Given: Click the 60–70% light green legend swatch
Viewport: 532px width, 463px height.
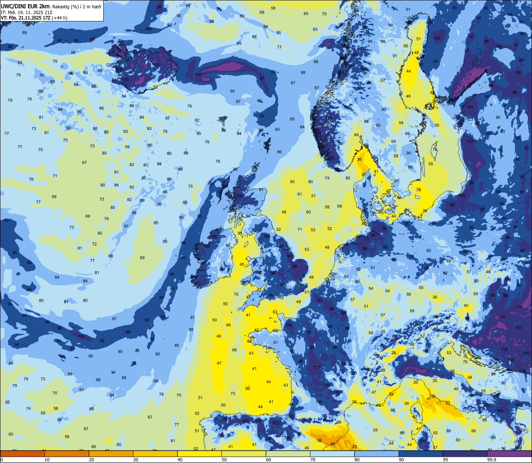Looking at the screenshot, I should tap(288, 453).
